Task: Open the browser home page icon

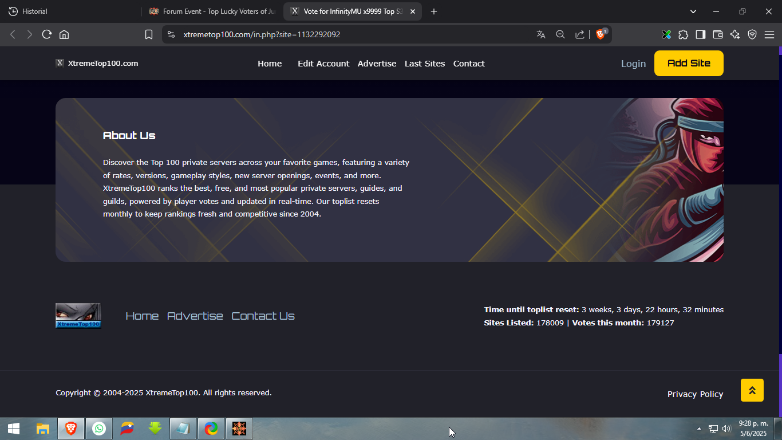Action: point(64,34)
